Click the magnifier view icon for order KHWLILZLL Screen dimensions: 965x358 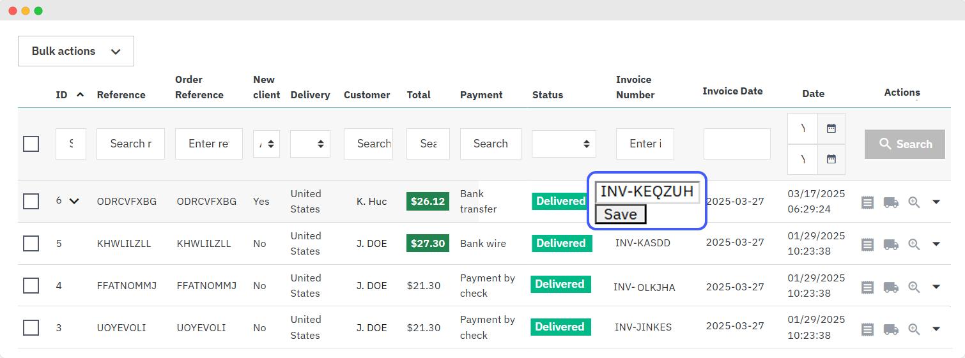coord(914,244)
